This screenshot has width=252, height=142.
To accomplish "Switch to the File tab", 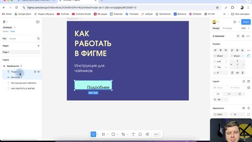I will click(4, 39).
